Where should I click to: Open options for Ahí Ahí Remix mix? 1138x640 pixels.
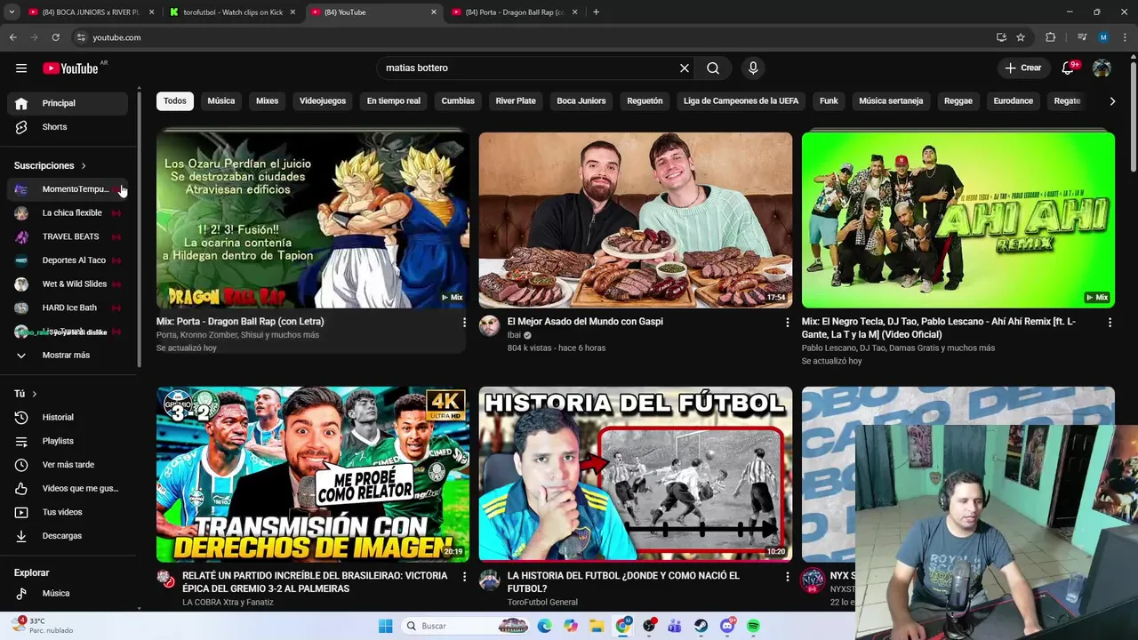[1110, 322]
